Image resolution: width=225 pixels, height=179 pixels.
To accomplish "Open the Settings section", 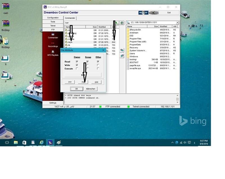I will [53, 103].
